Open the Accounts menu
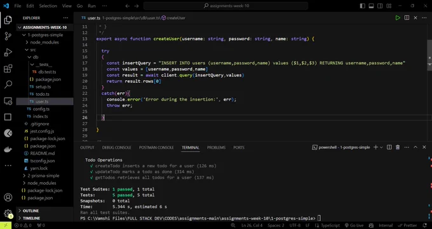The width and height of the screenshot is (432, 229). (x=8, y=197)
